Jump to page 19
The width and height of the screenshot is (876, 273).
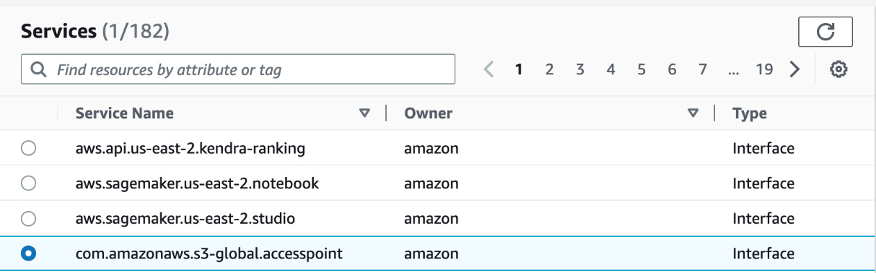764,69
